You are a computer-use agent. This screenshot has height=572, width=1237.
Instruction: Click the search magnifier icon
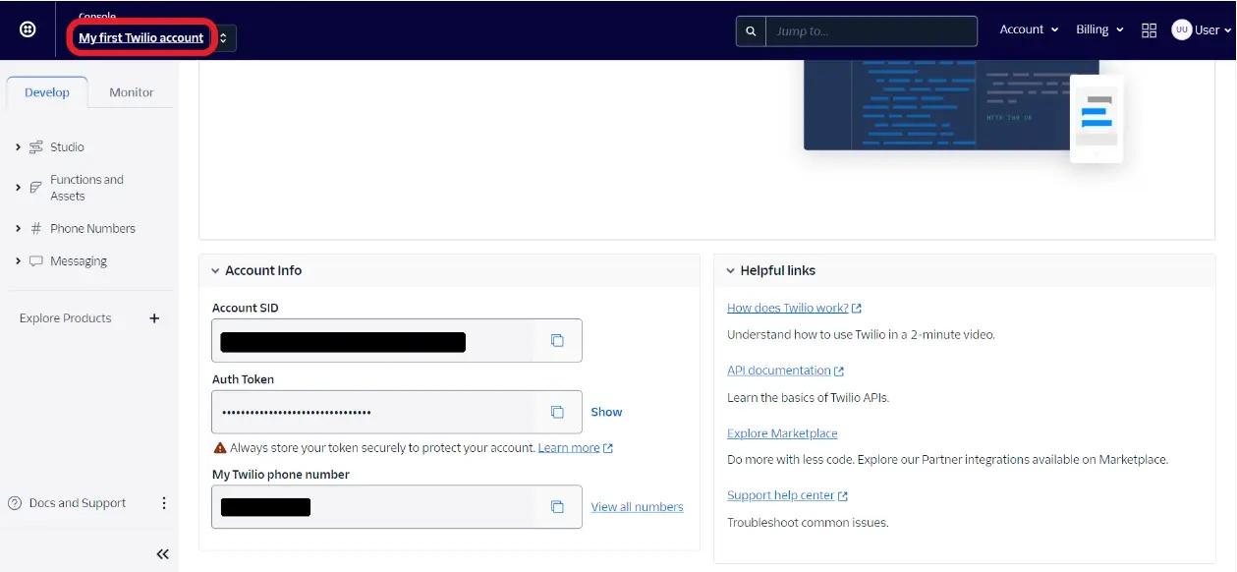coord(751,31)
